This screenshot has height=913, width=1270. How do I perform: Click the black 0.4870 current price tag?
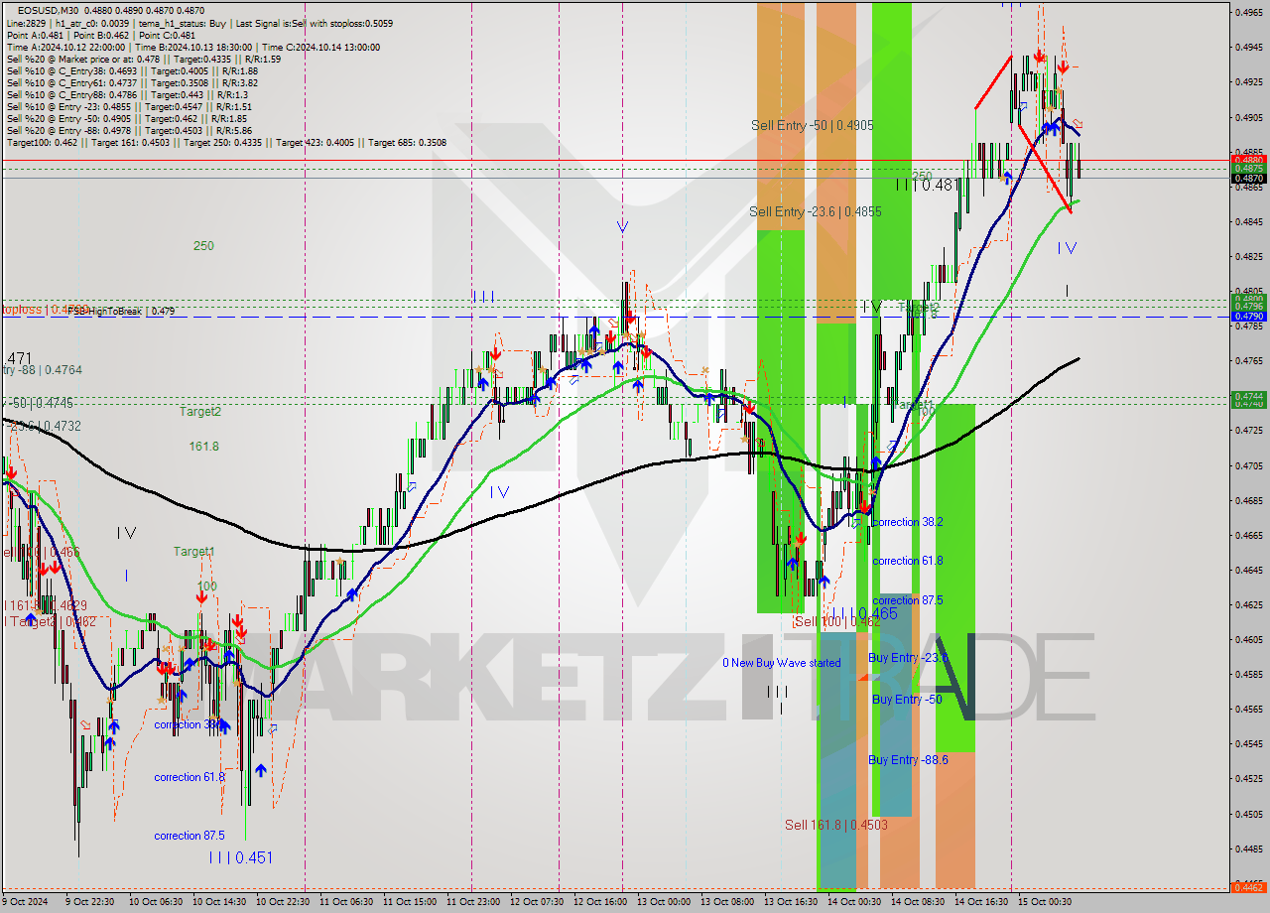pos(1248,178)
